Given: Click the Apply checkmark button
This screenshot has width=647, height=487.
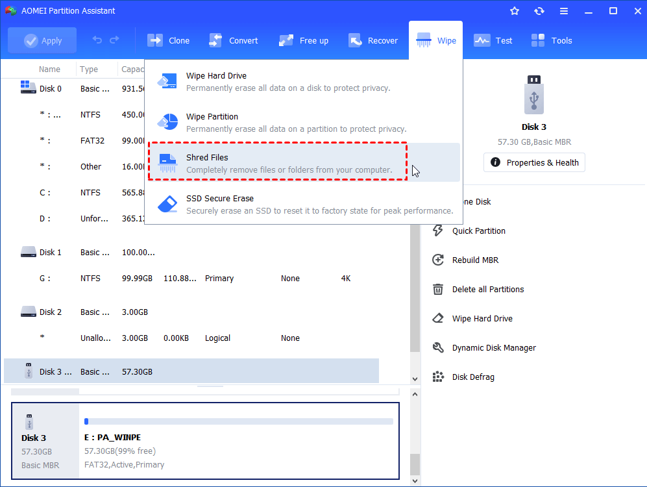Looking at the screenshot, I should [42, 40].
